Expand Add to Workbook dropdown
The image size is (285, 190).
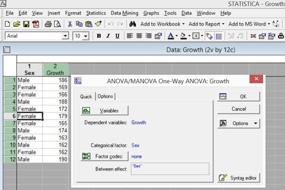(183, 24)
